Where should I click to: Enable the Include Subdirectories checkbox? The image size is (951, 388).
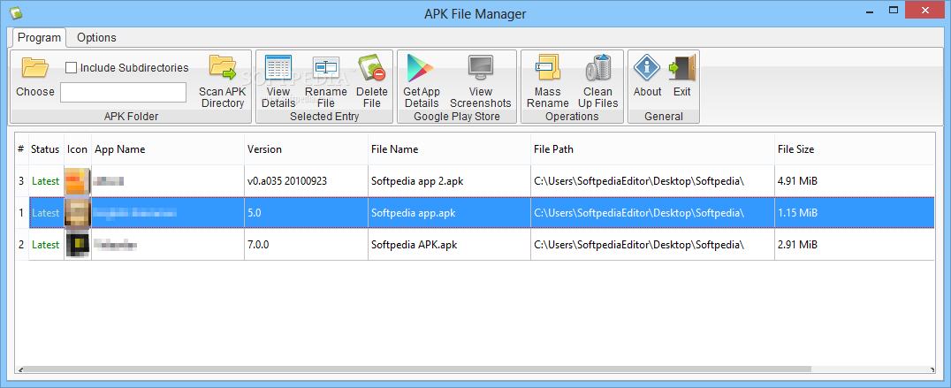coord(72,67)
